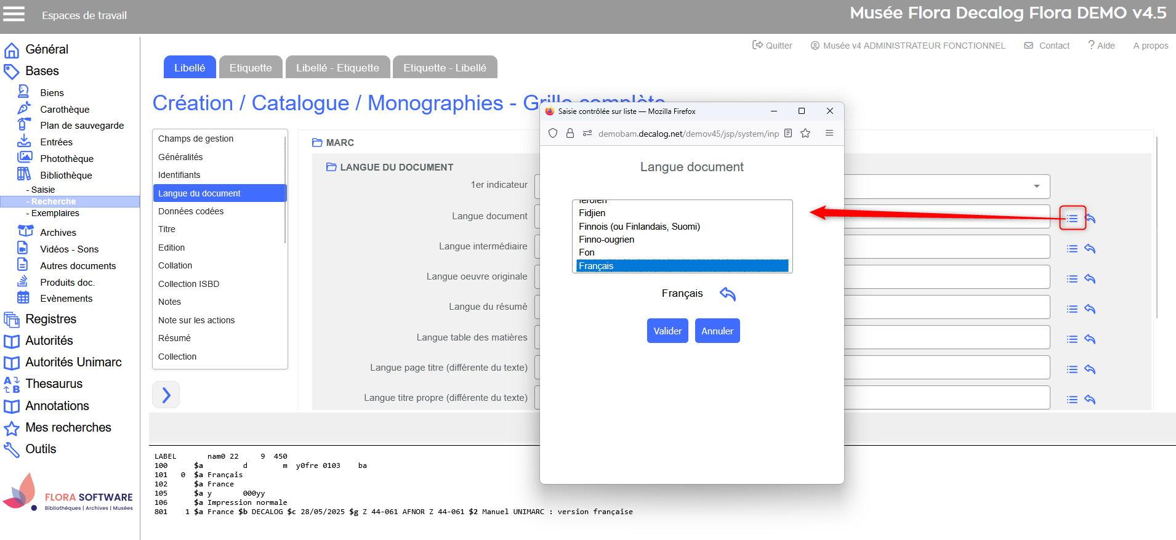This screenshot has width=1176, height=540.
Task: Switch to the Etiquette tab
Action: coord(251,68)
